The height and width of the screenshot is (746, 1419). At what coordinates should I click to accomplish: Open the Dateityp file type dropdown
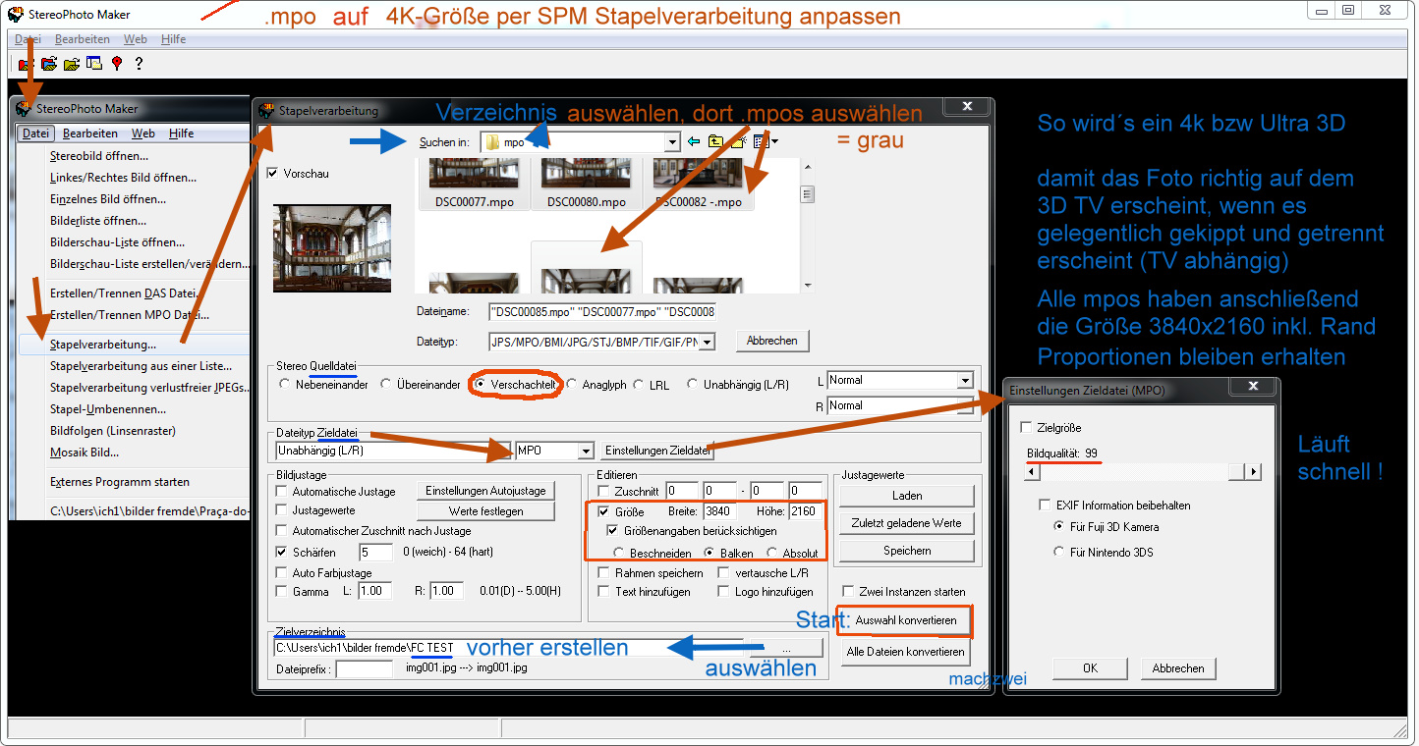707,342
